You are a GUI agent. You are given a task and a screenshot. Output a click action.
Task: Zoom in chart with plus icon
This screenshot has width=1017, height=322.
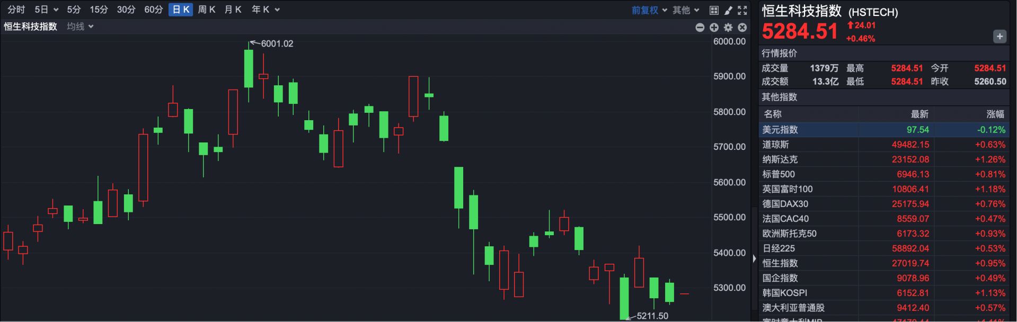[714, 27]
